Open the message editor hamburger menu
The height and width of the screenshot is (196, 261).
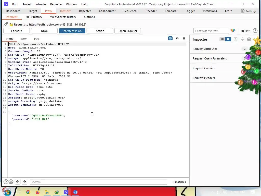[x=184, y=38]
